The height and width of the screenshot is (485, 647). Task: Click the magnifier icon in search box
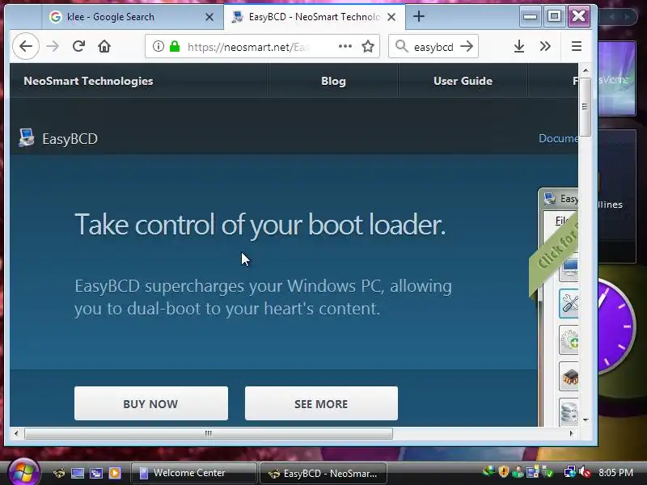[x=401, y=46]
